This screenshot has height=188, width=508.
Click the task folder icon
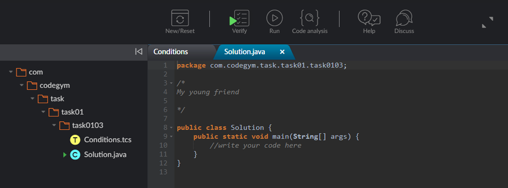pos(43,99)
